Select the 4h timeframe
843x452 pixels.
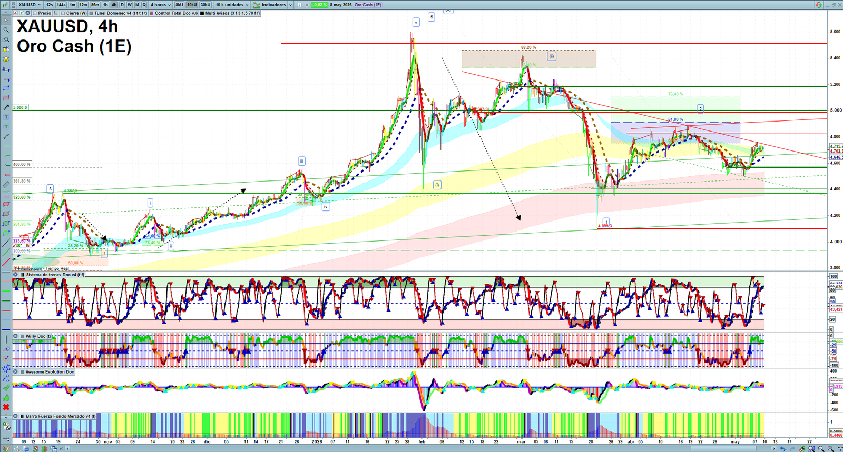click(114, 5)
